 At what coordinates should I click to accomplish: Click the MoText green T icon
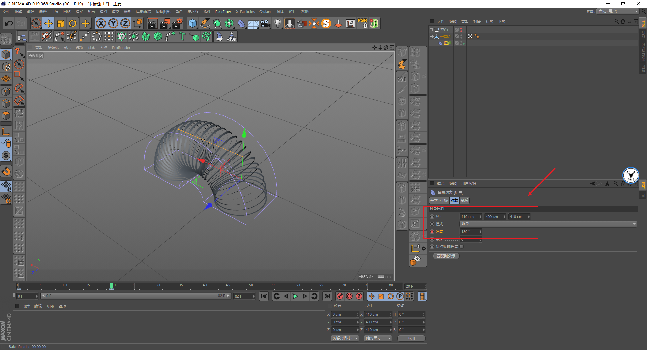tap(182, 36)
